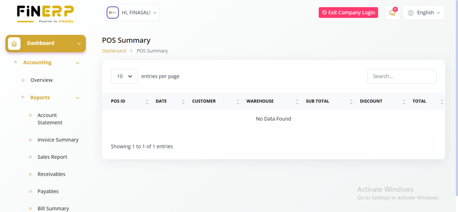The height and width of the screenshot is (212, 458).
Task: Expand the Hi, FiNASAL user menu
Action: click(140, 13)
